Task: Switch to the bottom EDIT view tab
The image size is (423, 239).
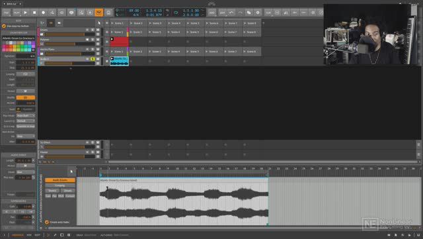Action: coord(37,235)
